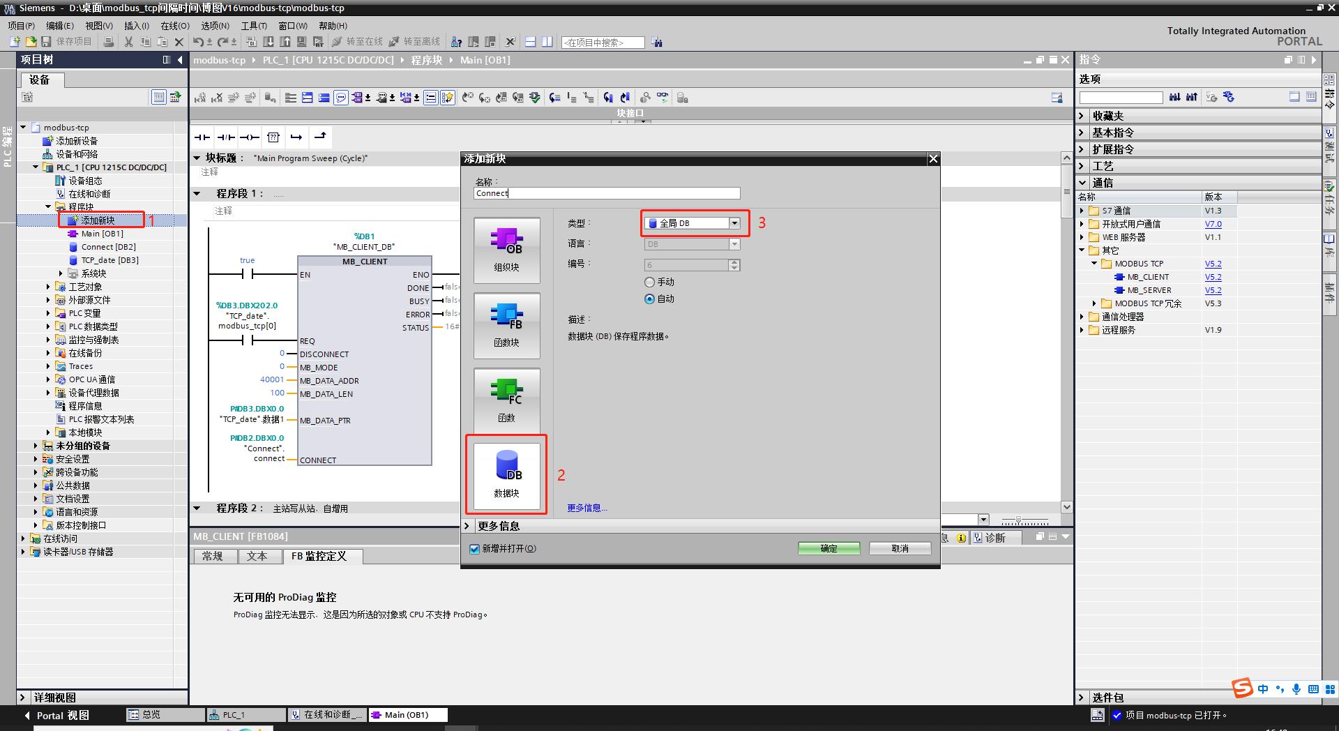Open the 项目(P) menu
This screenshot has width=1339, height=731.
21,26
